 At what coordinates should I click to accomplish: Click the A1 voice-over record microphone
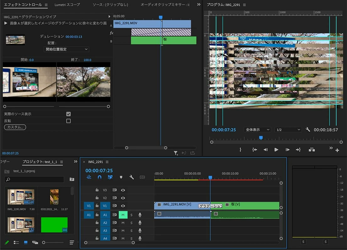point(140,215)
